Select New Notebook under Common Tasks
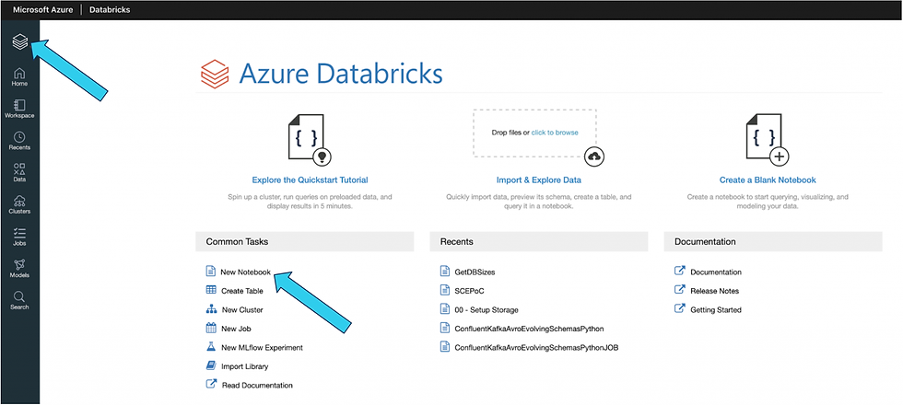 [245, 272]
